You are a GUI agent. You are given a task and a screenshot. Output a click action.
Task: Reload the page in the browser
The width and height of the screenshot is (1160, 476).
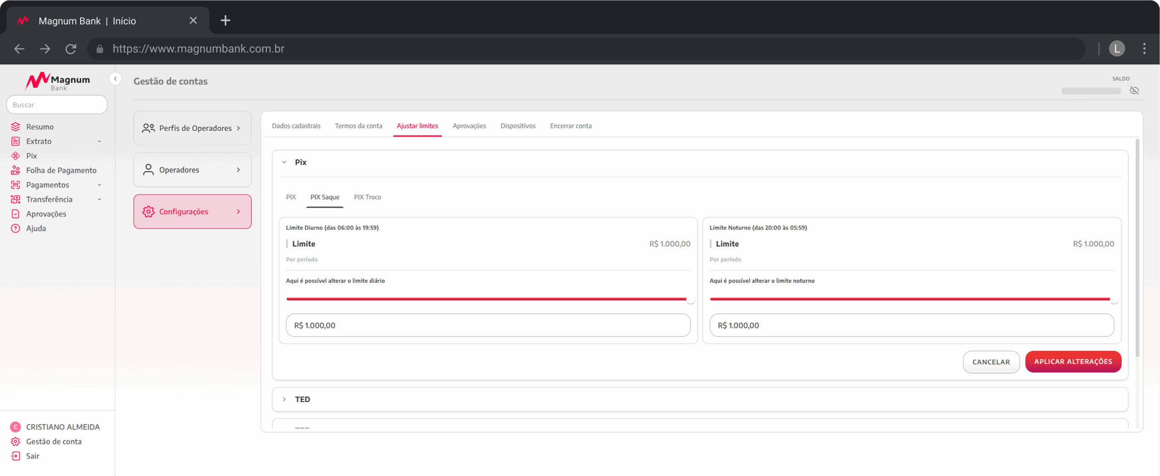point(71,49)
